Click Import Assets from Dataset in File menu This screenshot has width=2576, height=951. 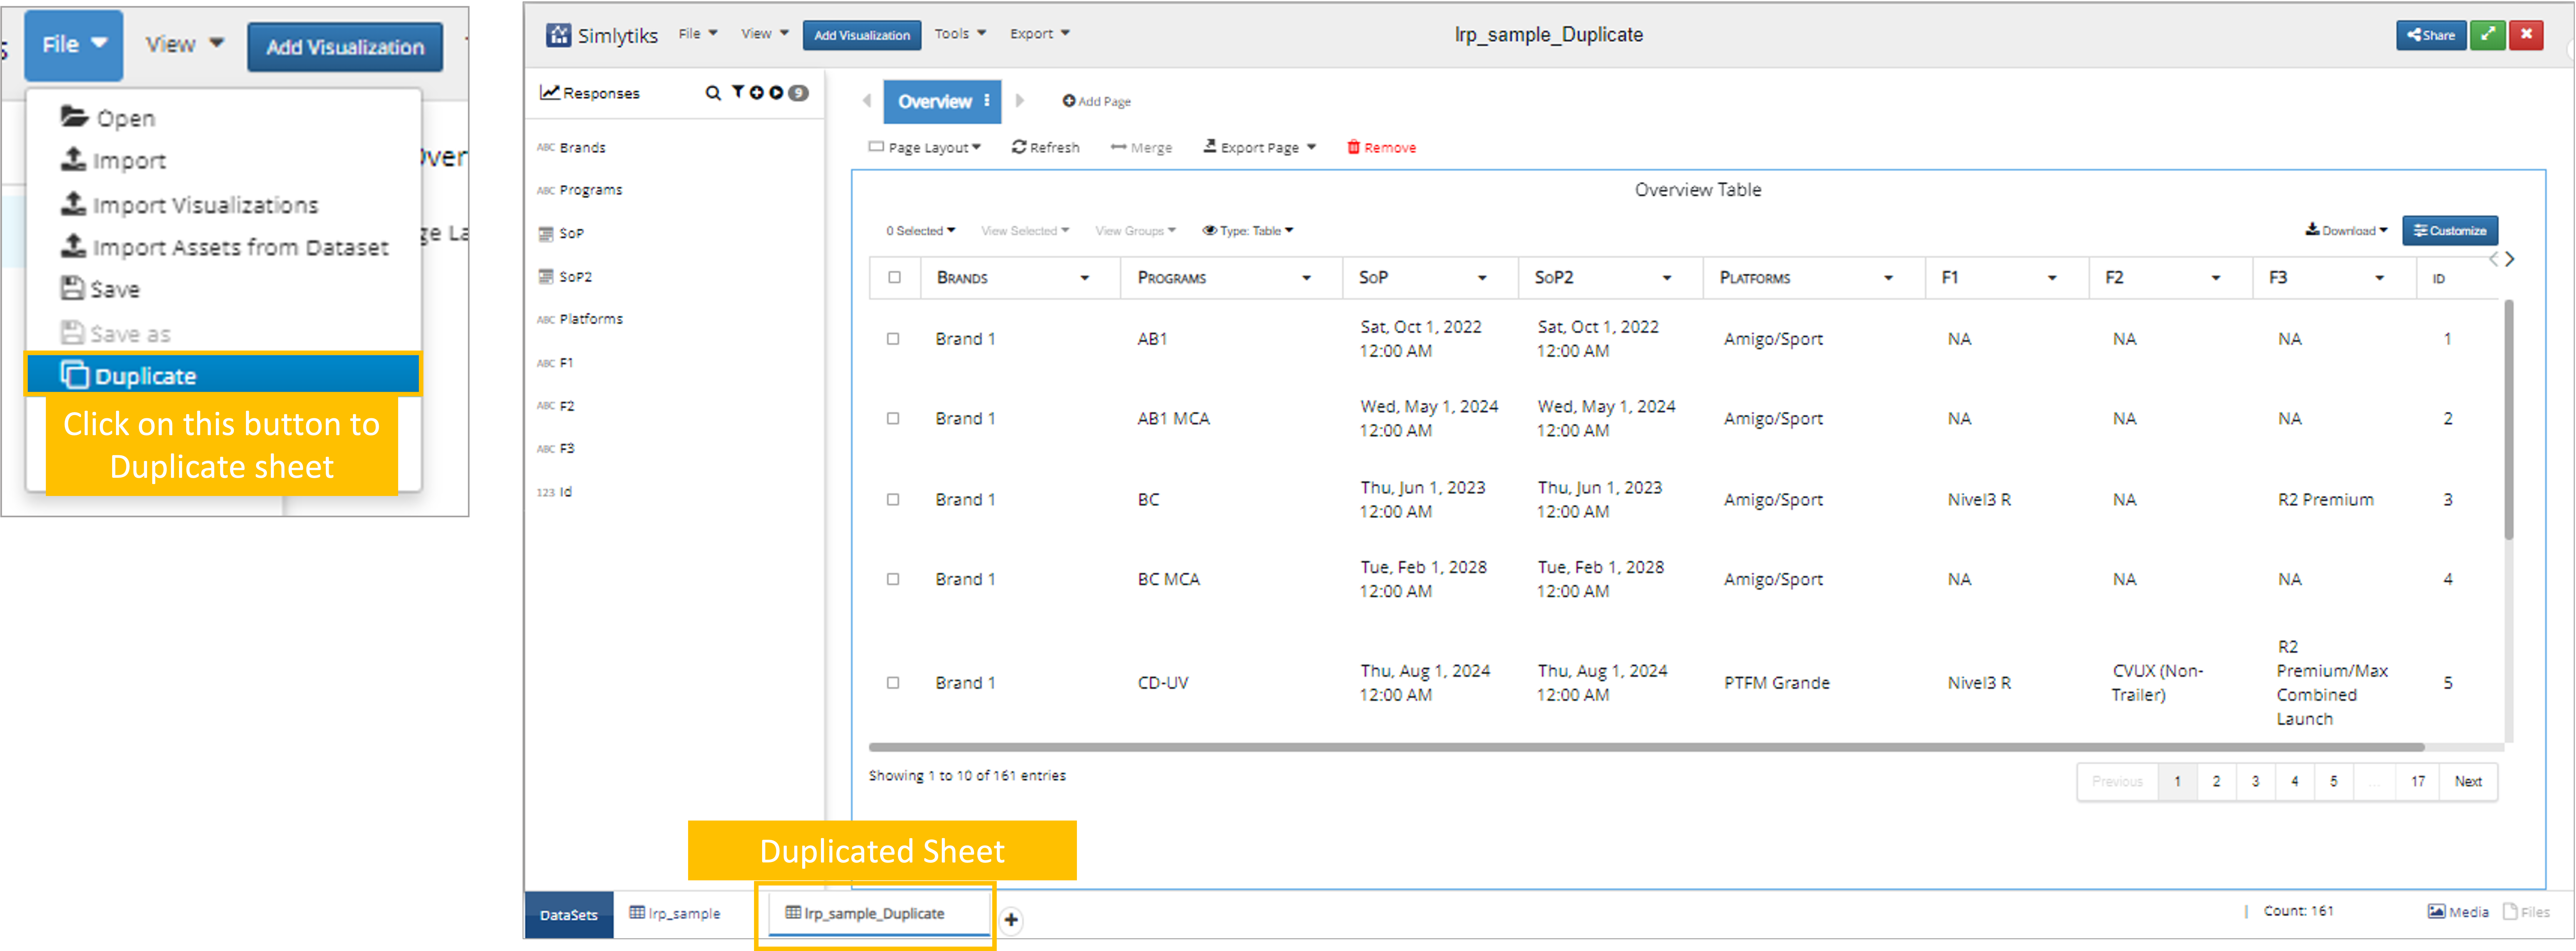[x=225, y=247]
